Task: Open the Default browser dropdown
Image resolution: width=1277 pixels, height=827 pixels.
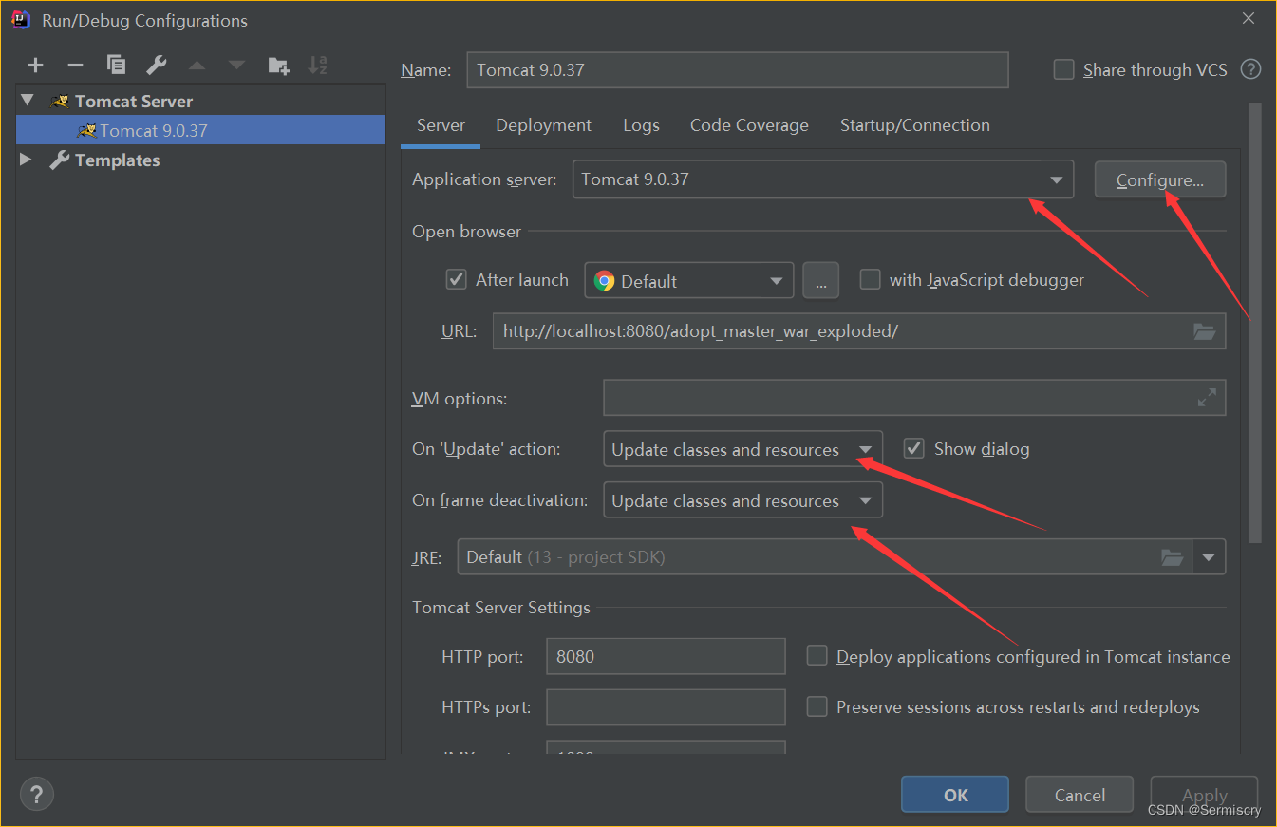Action: pyautogui.click(x=689, y=281)
